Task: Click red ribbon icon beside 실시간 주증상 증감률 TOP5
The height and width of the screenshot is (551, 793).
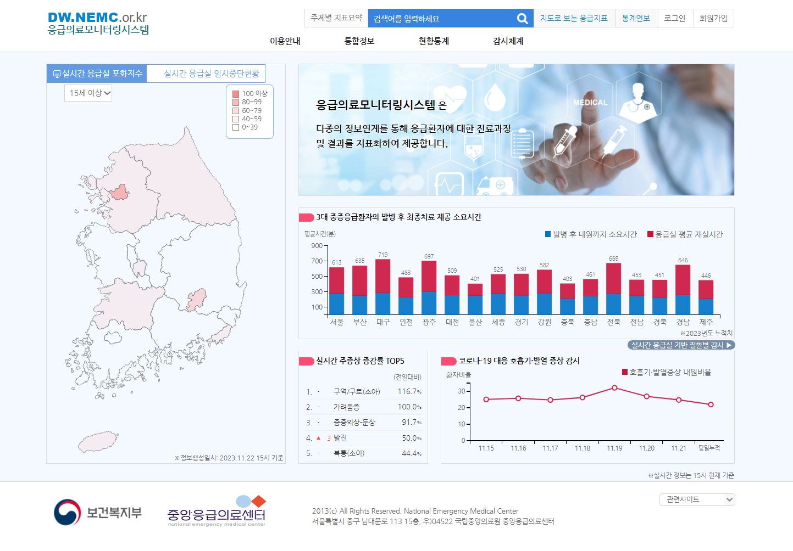Action: coord(306,360)
